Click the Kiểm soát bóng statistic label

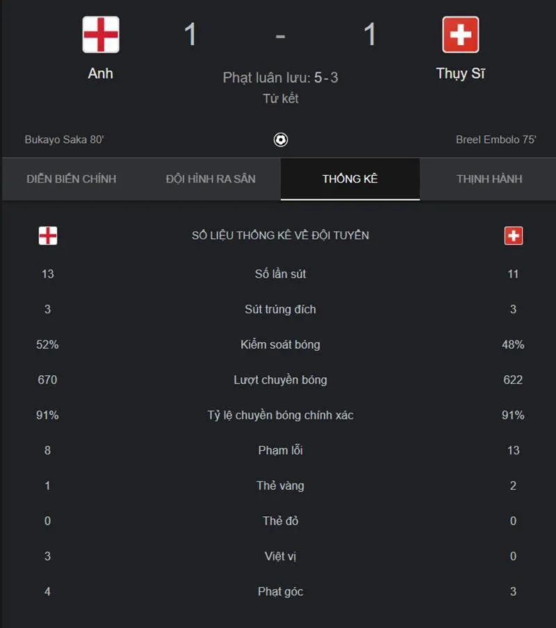280,345
